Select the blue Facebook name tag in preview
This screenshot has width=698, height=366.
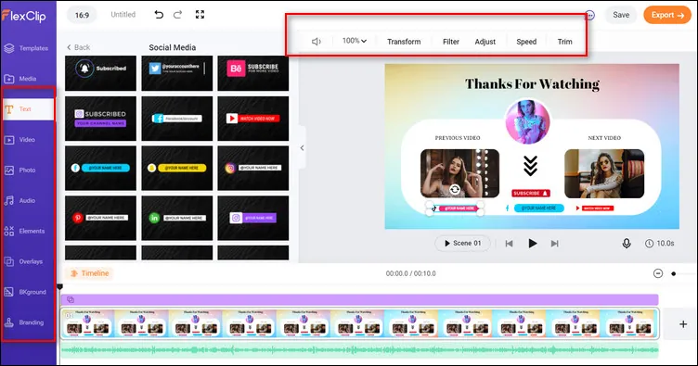pyautogui.click(x=535, y=208)
